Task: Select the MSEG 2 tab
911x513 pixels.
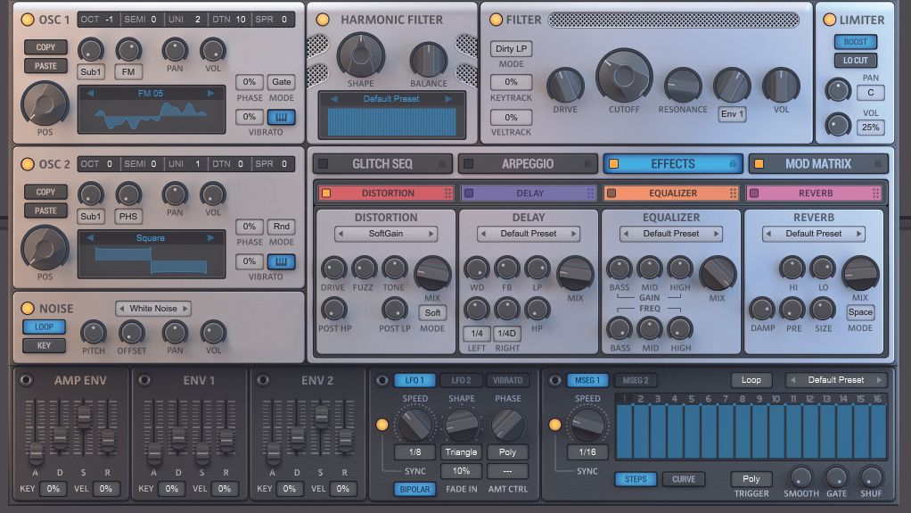Action: click(635, 380)
